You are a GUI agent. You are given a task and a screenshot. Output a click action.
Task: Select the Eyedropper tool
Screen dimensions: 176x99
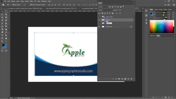2,20
